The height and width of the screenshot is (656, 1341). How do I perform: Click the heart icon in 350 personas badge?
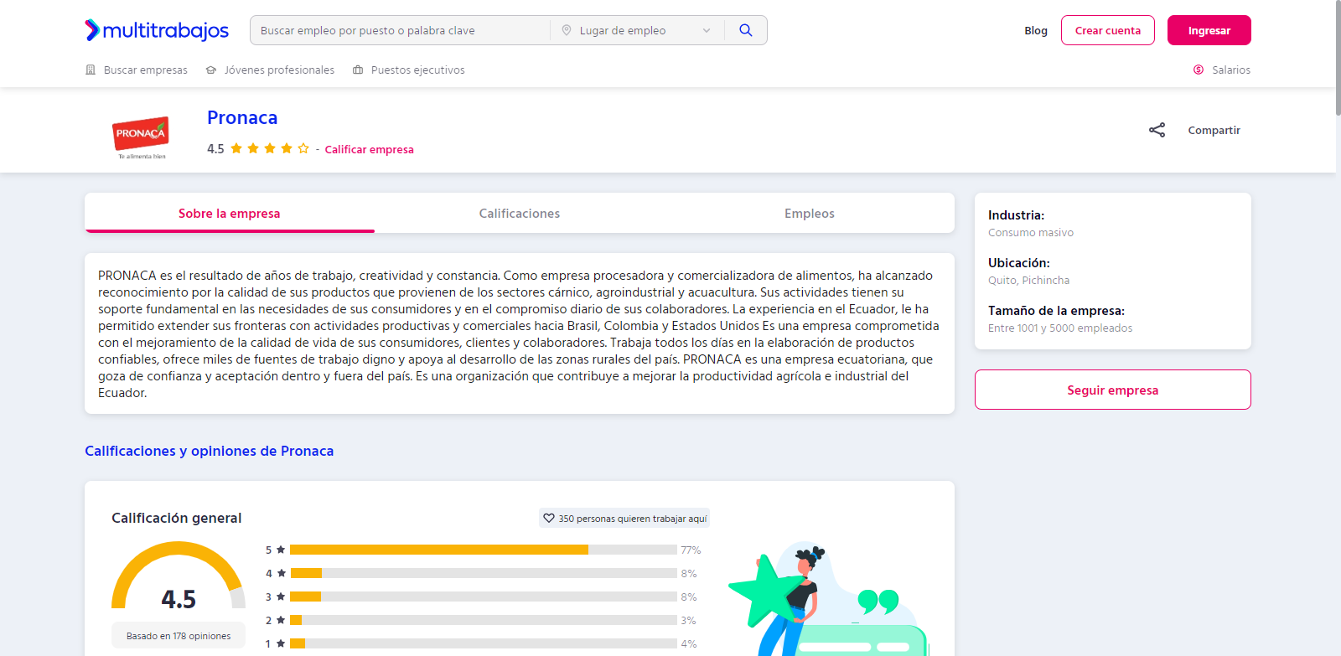[x=549, y=519]
